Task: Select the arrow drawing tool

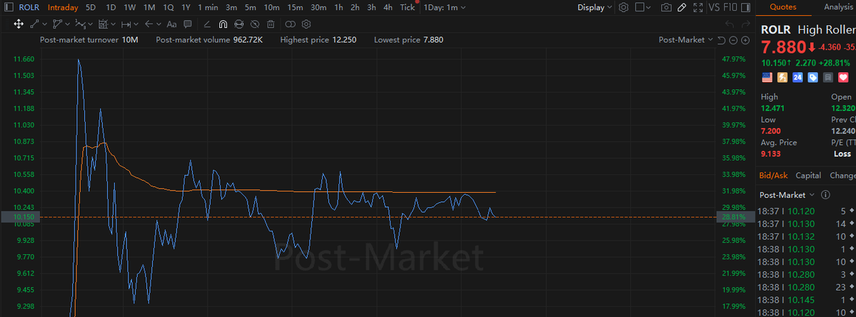Action: pyautogui.click(x=148, y=24)
